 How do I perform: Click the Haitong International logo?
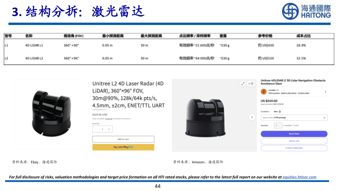[307, 11]
